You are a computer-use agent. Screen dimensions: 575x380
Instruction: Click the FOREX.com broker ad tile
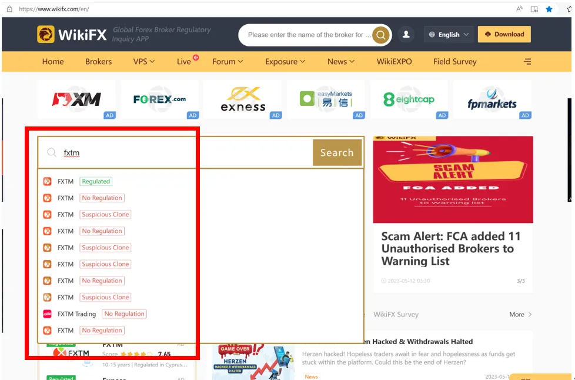point(159,99)
